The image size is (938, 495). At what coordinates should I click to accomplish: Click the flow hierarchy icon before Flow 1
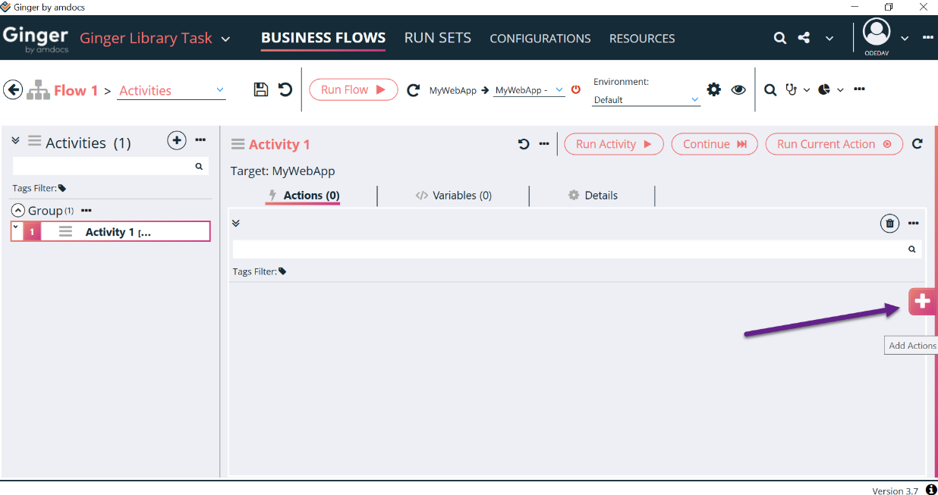click(x=38, y=90)
